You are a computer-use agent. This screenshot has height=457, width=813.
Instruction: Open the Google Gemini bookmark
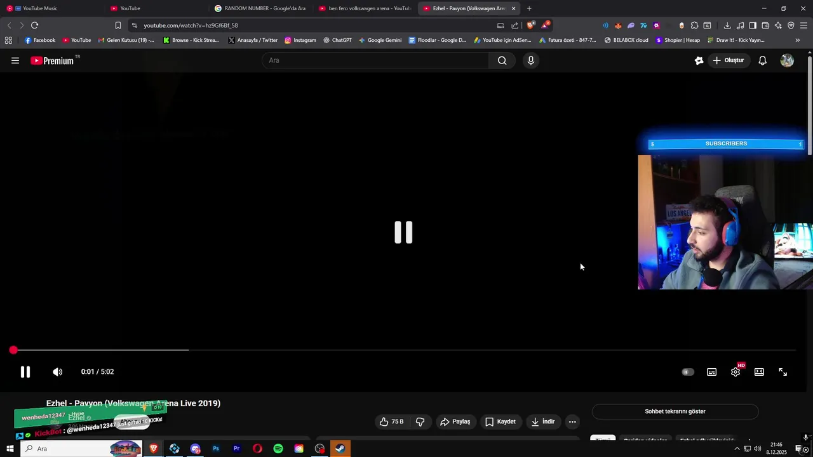pos(380,40)
